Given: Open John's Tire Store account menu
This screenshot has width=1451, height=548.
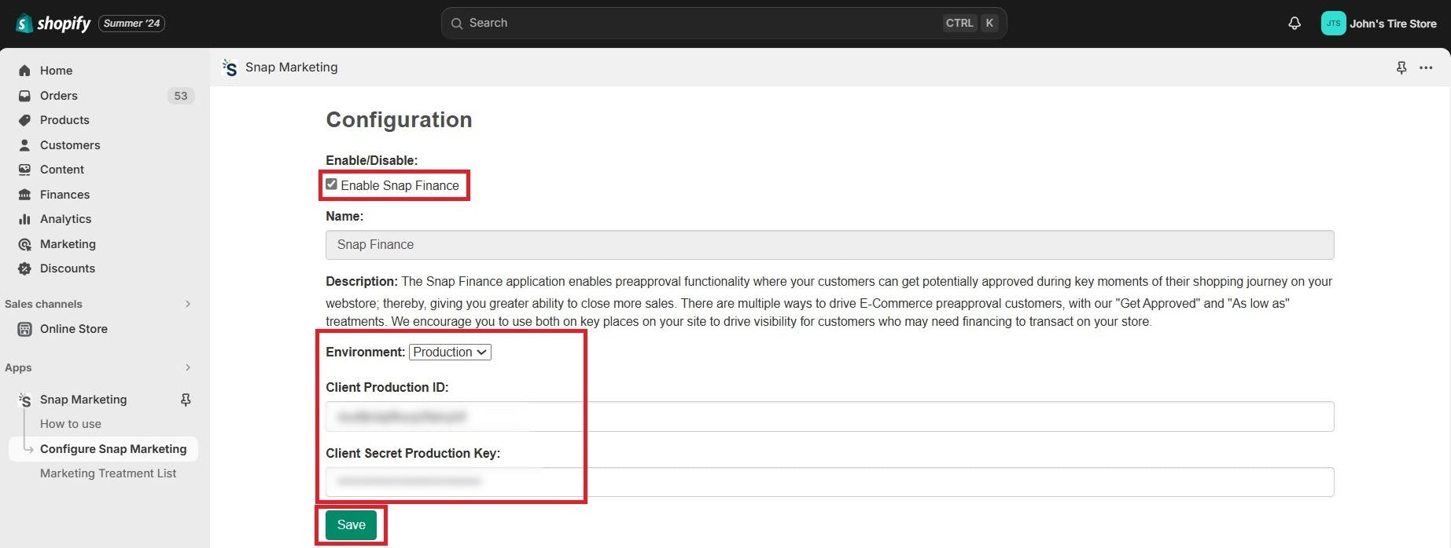Looking at the screenshot, I should (x=1379, y=24).
